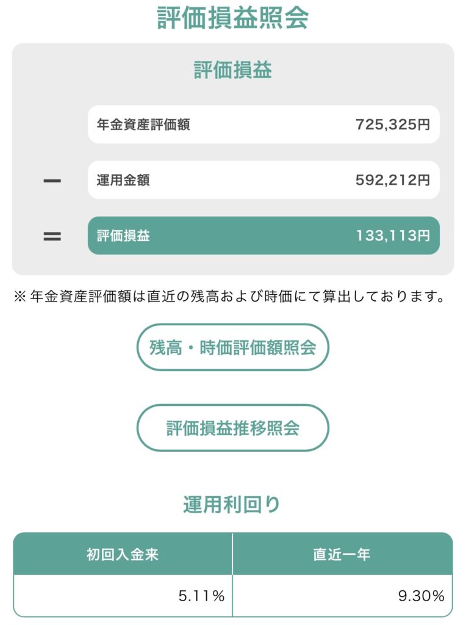Click the 592,212円 amount
This screenshot has height=625, width=466.
(x=393, y=180)
